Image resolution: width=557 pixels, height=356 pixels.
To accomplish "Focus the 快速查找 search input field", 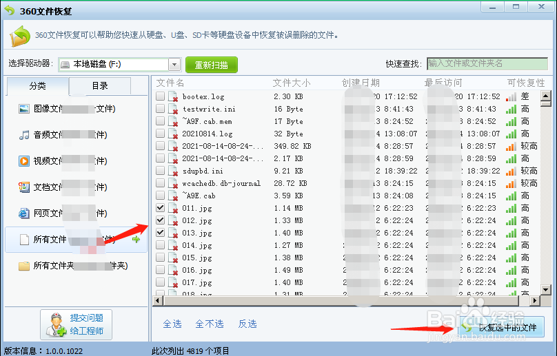I will click(x=487, y=63).
